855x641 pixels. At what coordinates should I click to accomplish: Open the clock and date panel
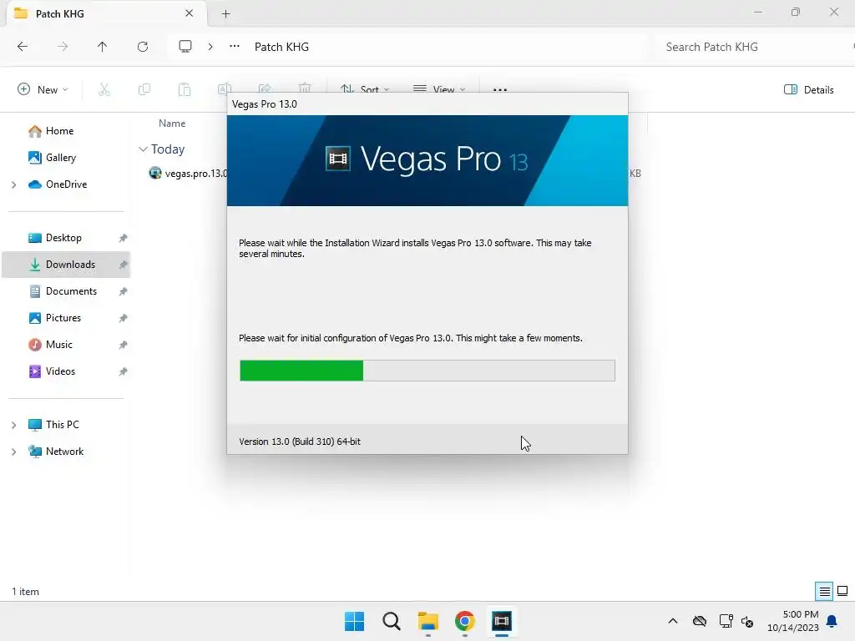(x=792, y=621)
